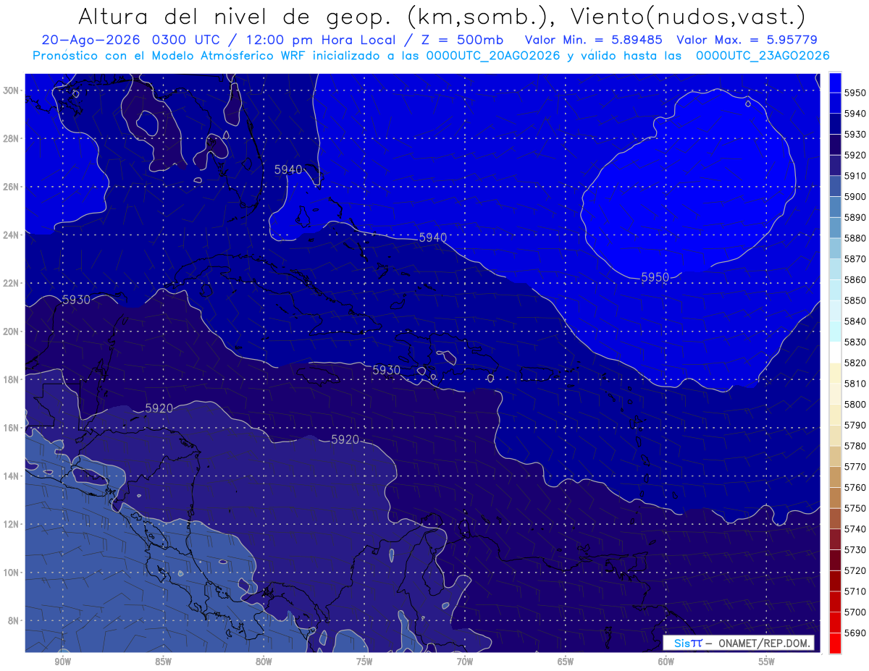Viewport: 869px width, 671px height.
Task: Click the 5700 colorbar label
Action: pyautogui.click(x=855, y=612)
